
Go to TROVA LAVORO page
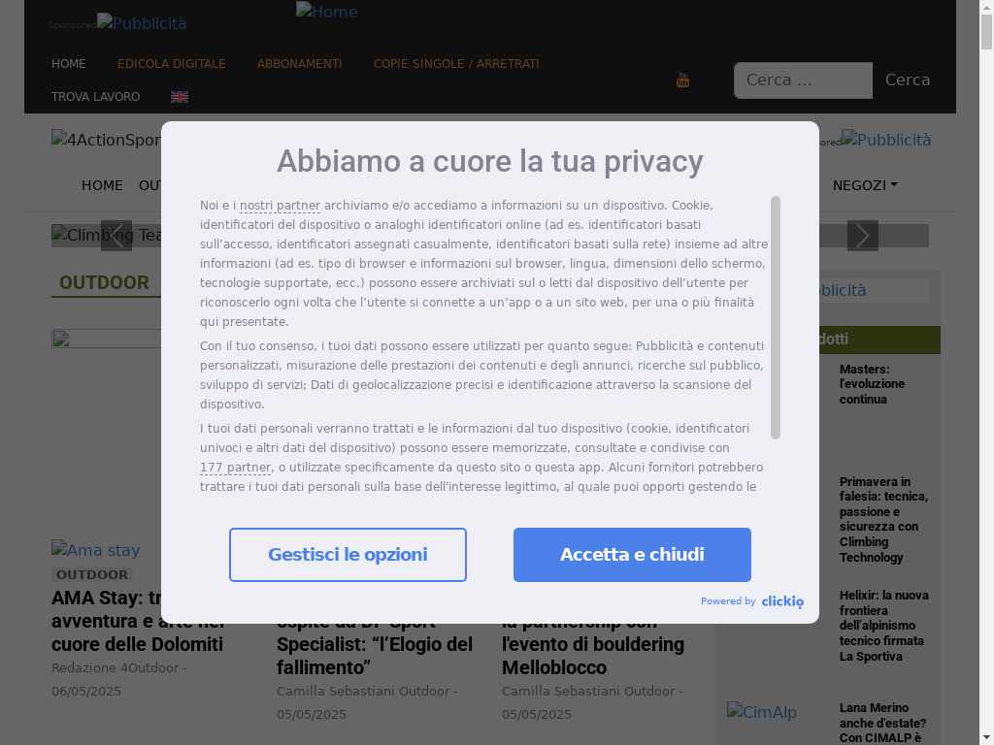click(96, 97)
